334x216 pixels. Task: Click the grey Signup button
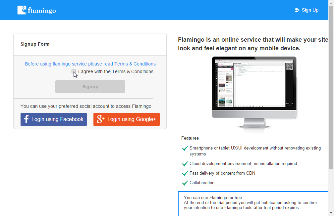click(90, 87)
